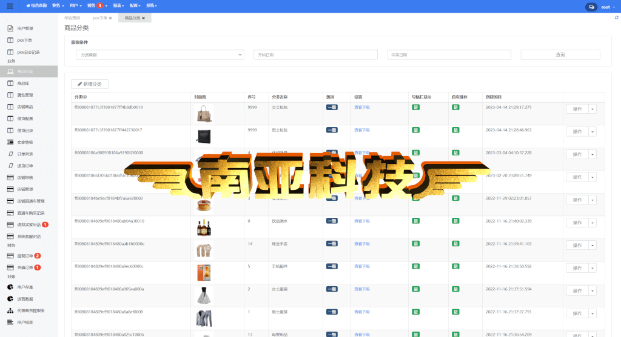The image size is (621, 337).
Task: Click the 退货订单 sidebar icon
Action: [11, 166]
